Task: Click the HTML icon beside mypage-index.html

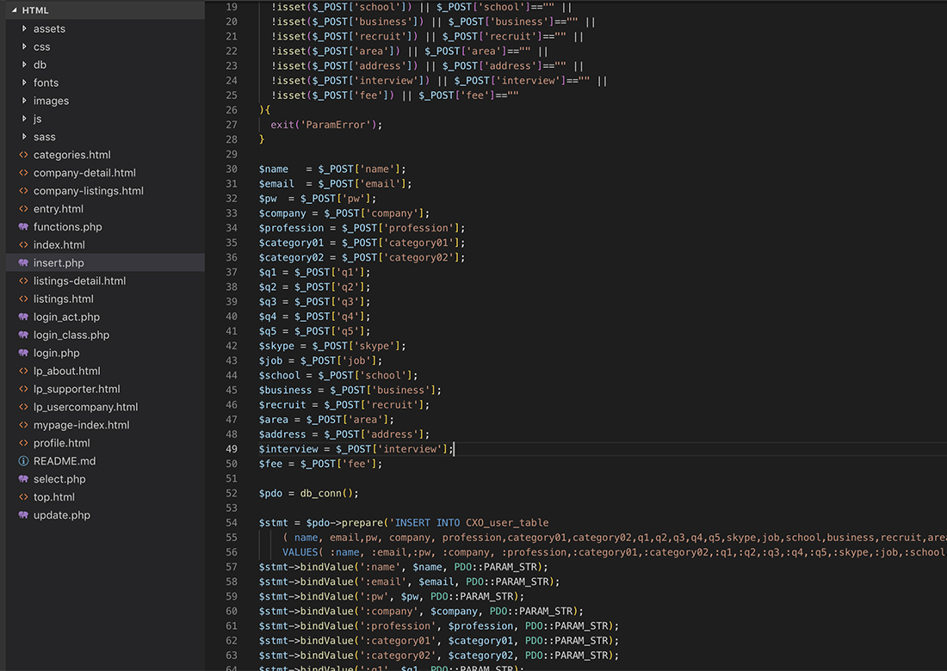Action: 23,425
